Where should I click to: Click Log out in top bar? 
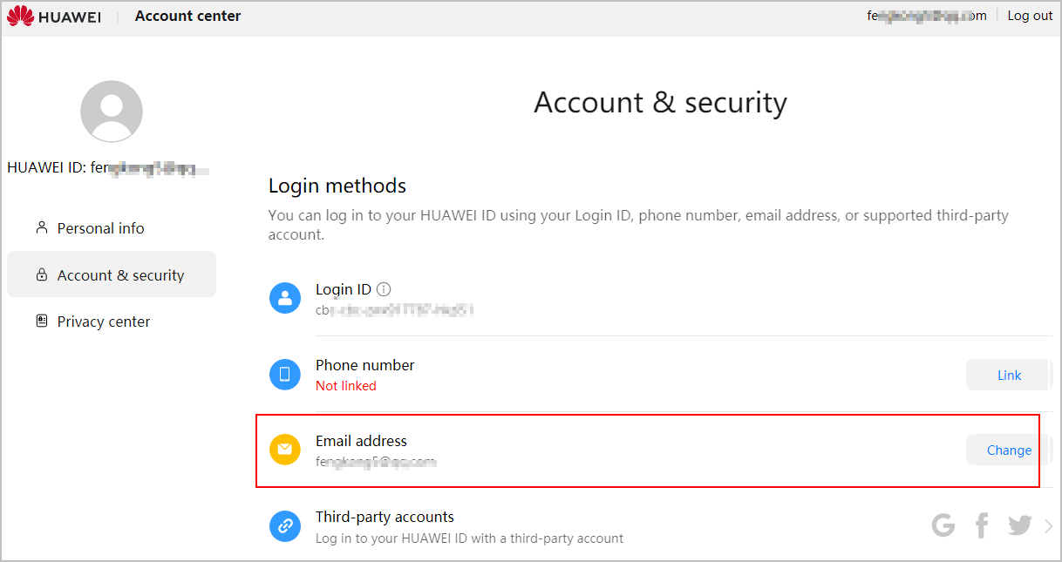click(x=1030, y=16)
